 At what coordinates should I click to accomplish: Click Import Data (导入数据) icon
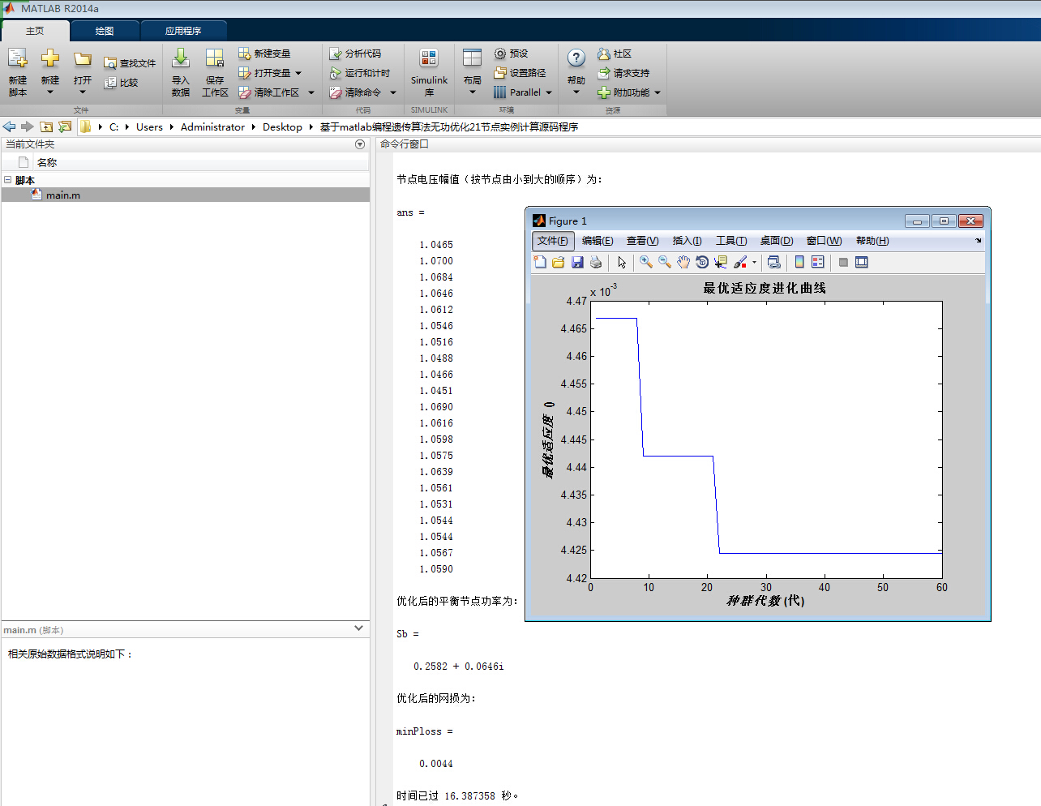[181, 58]
